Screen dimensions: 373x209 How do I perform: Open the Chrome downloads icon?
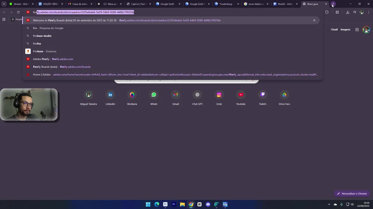348,12
